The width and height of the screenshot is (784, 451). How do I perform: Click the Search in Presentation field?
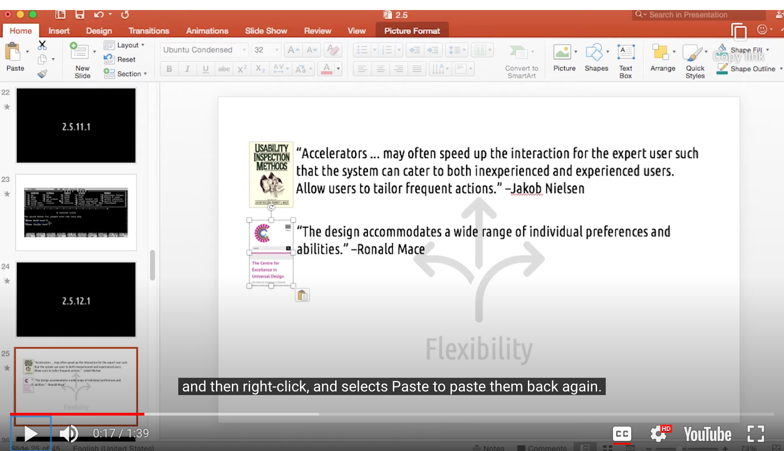coord(699,15)
